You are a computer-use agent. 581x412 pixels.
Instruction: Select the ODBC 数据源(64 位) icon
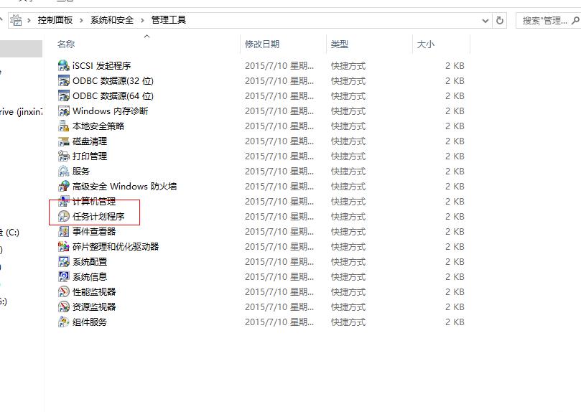point(64,96)
